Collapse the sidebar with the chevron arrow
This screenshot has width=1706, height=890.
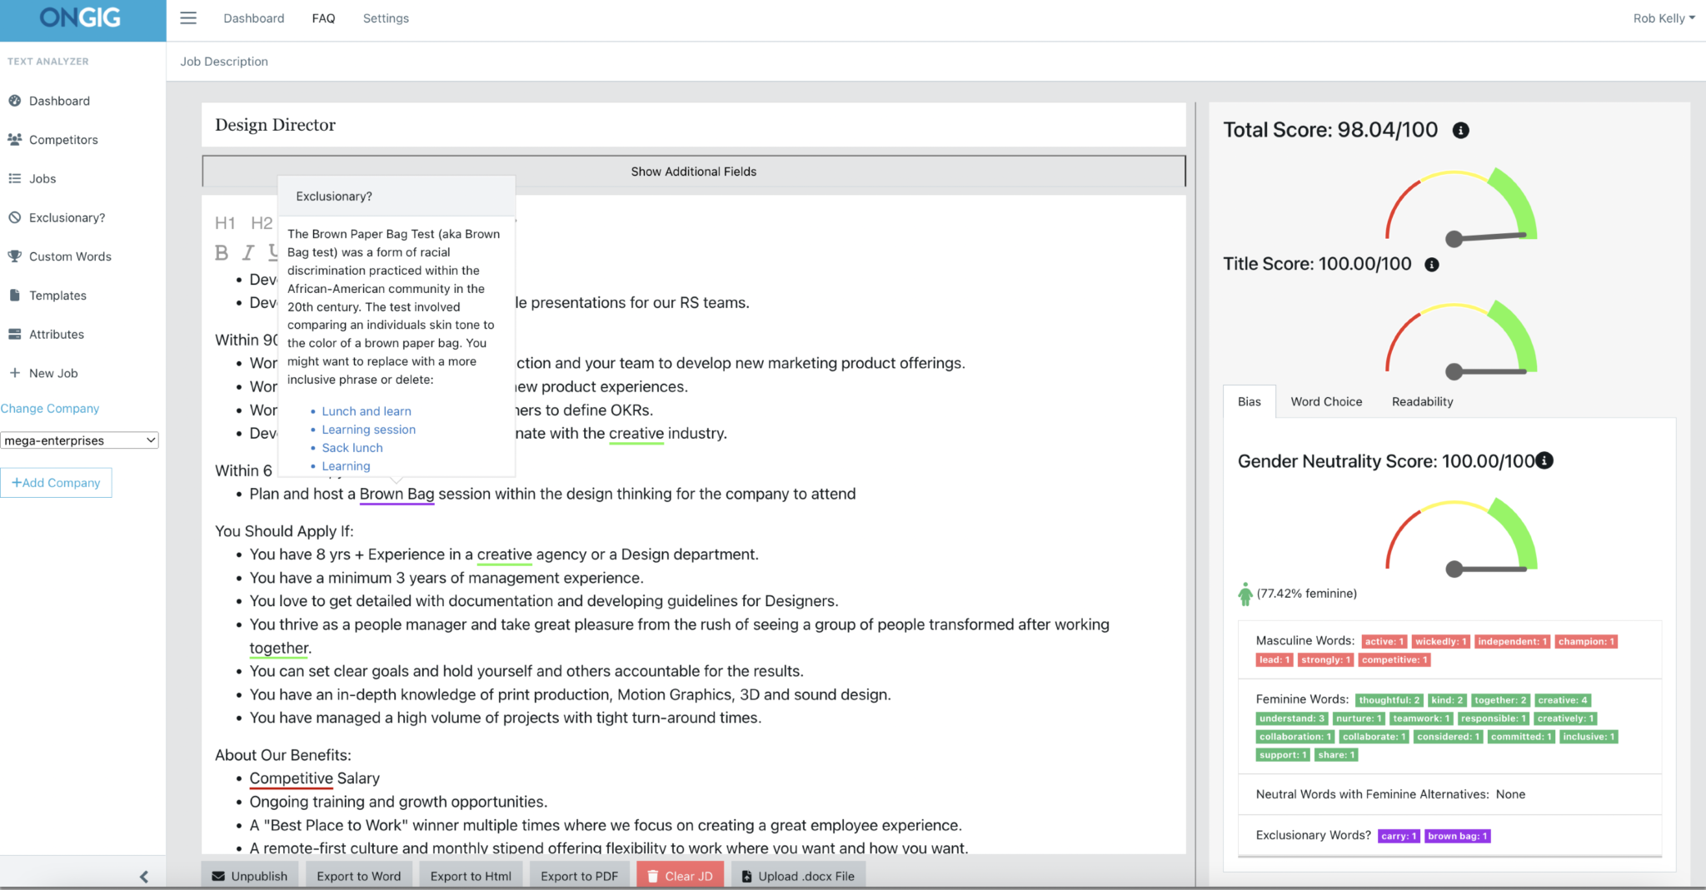[143, 876]
